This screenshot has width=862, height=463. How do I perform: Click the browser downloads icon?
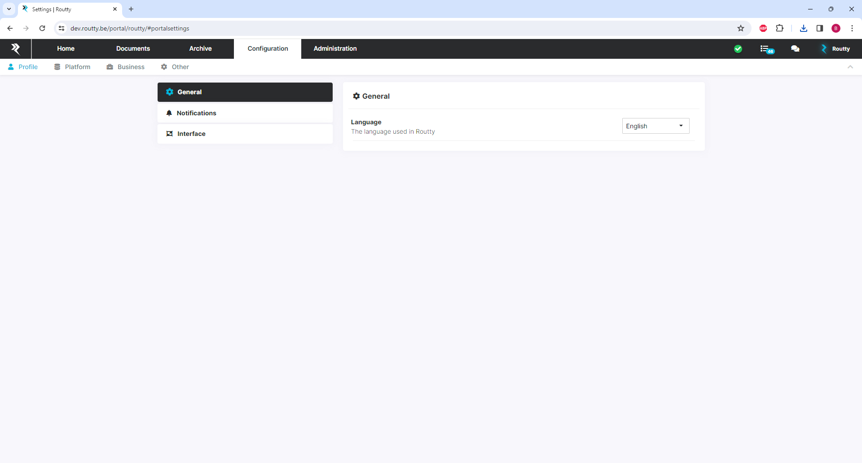[803, 28]
